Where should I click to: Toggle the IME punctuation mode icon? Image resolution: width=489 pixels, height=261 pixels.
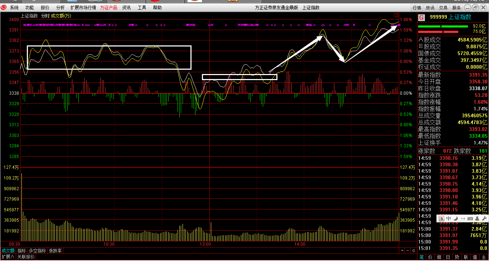click(463, 218)
